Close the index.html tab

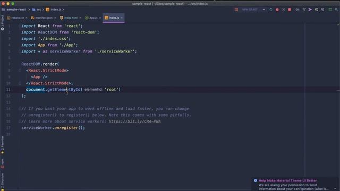[80, 18]
